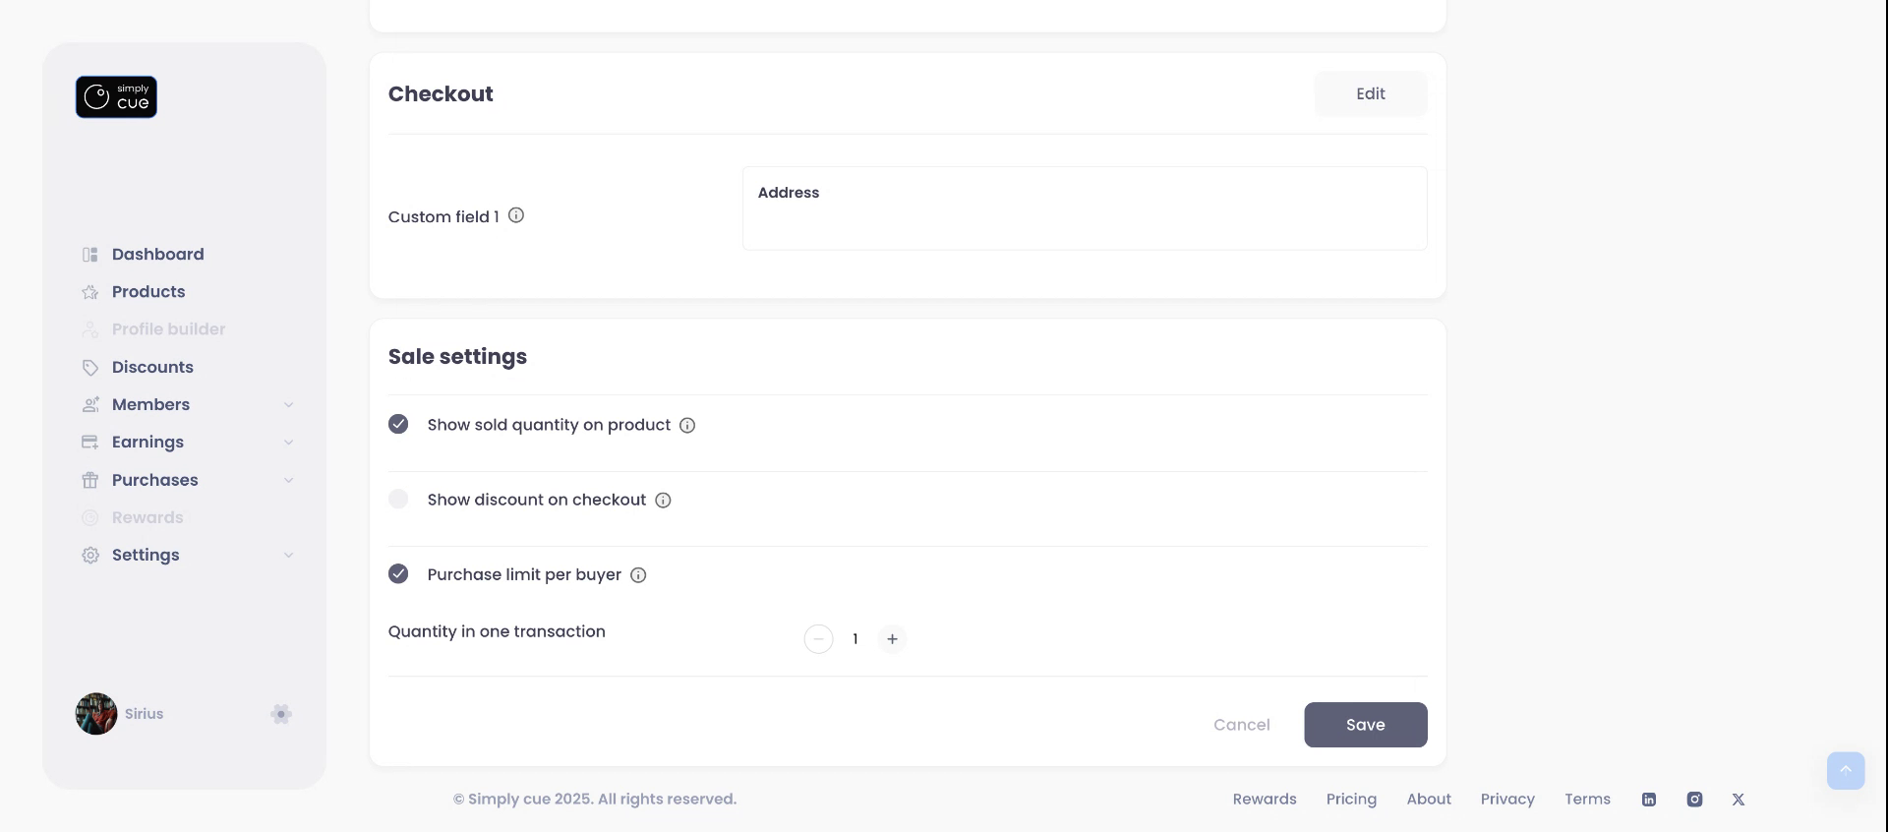1888x832 pixels.
Task: Click the Simply Cue logo
Action: click(116, 97)
